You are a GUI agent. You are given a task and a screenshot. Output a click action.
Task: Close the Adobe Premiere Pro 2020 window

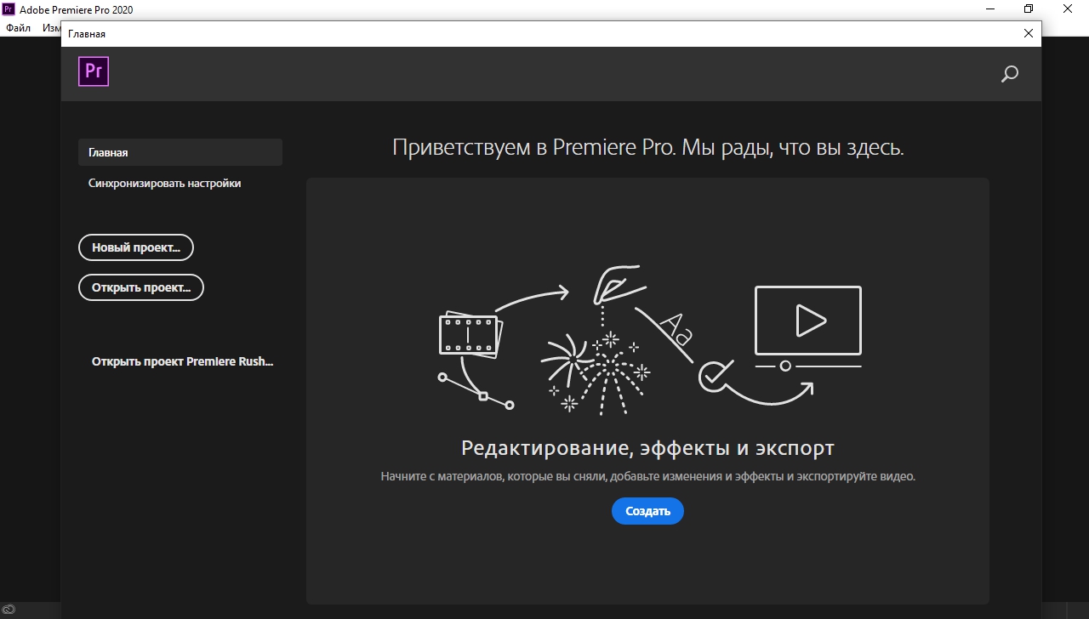(1069, 9)
